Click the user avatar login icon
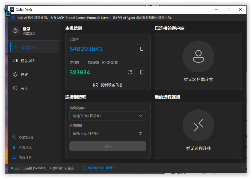 click(x=16, y=31)
